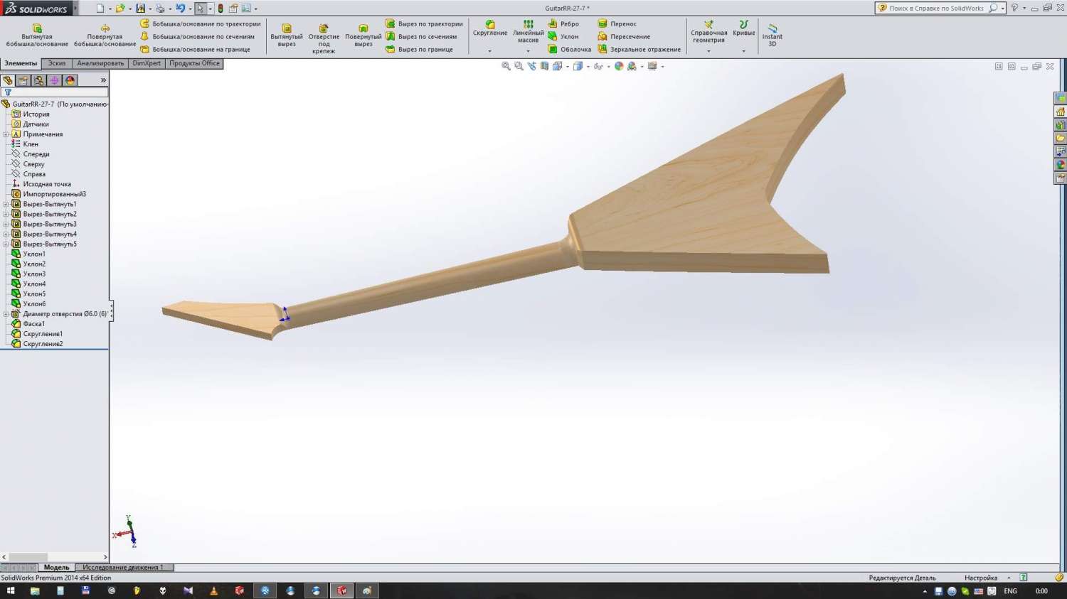Open the Анализировать tab
The height and width of the screenshot is (599, 1067).
pyautogui.click(x=100, y=63)
